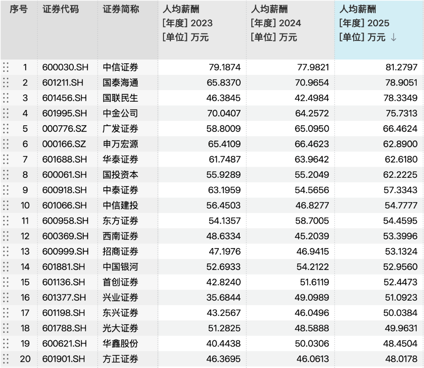Select stock code 601995.SH
424x368 pixels.
[x=65, y=113]
